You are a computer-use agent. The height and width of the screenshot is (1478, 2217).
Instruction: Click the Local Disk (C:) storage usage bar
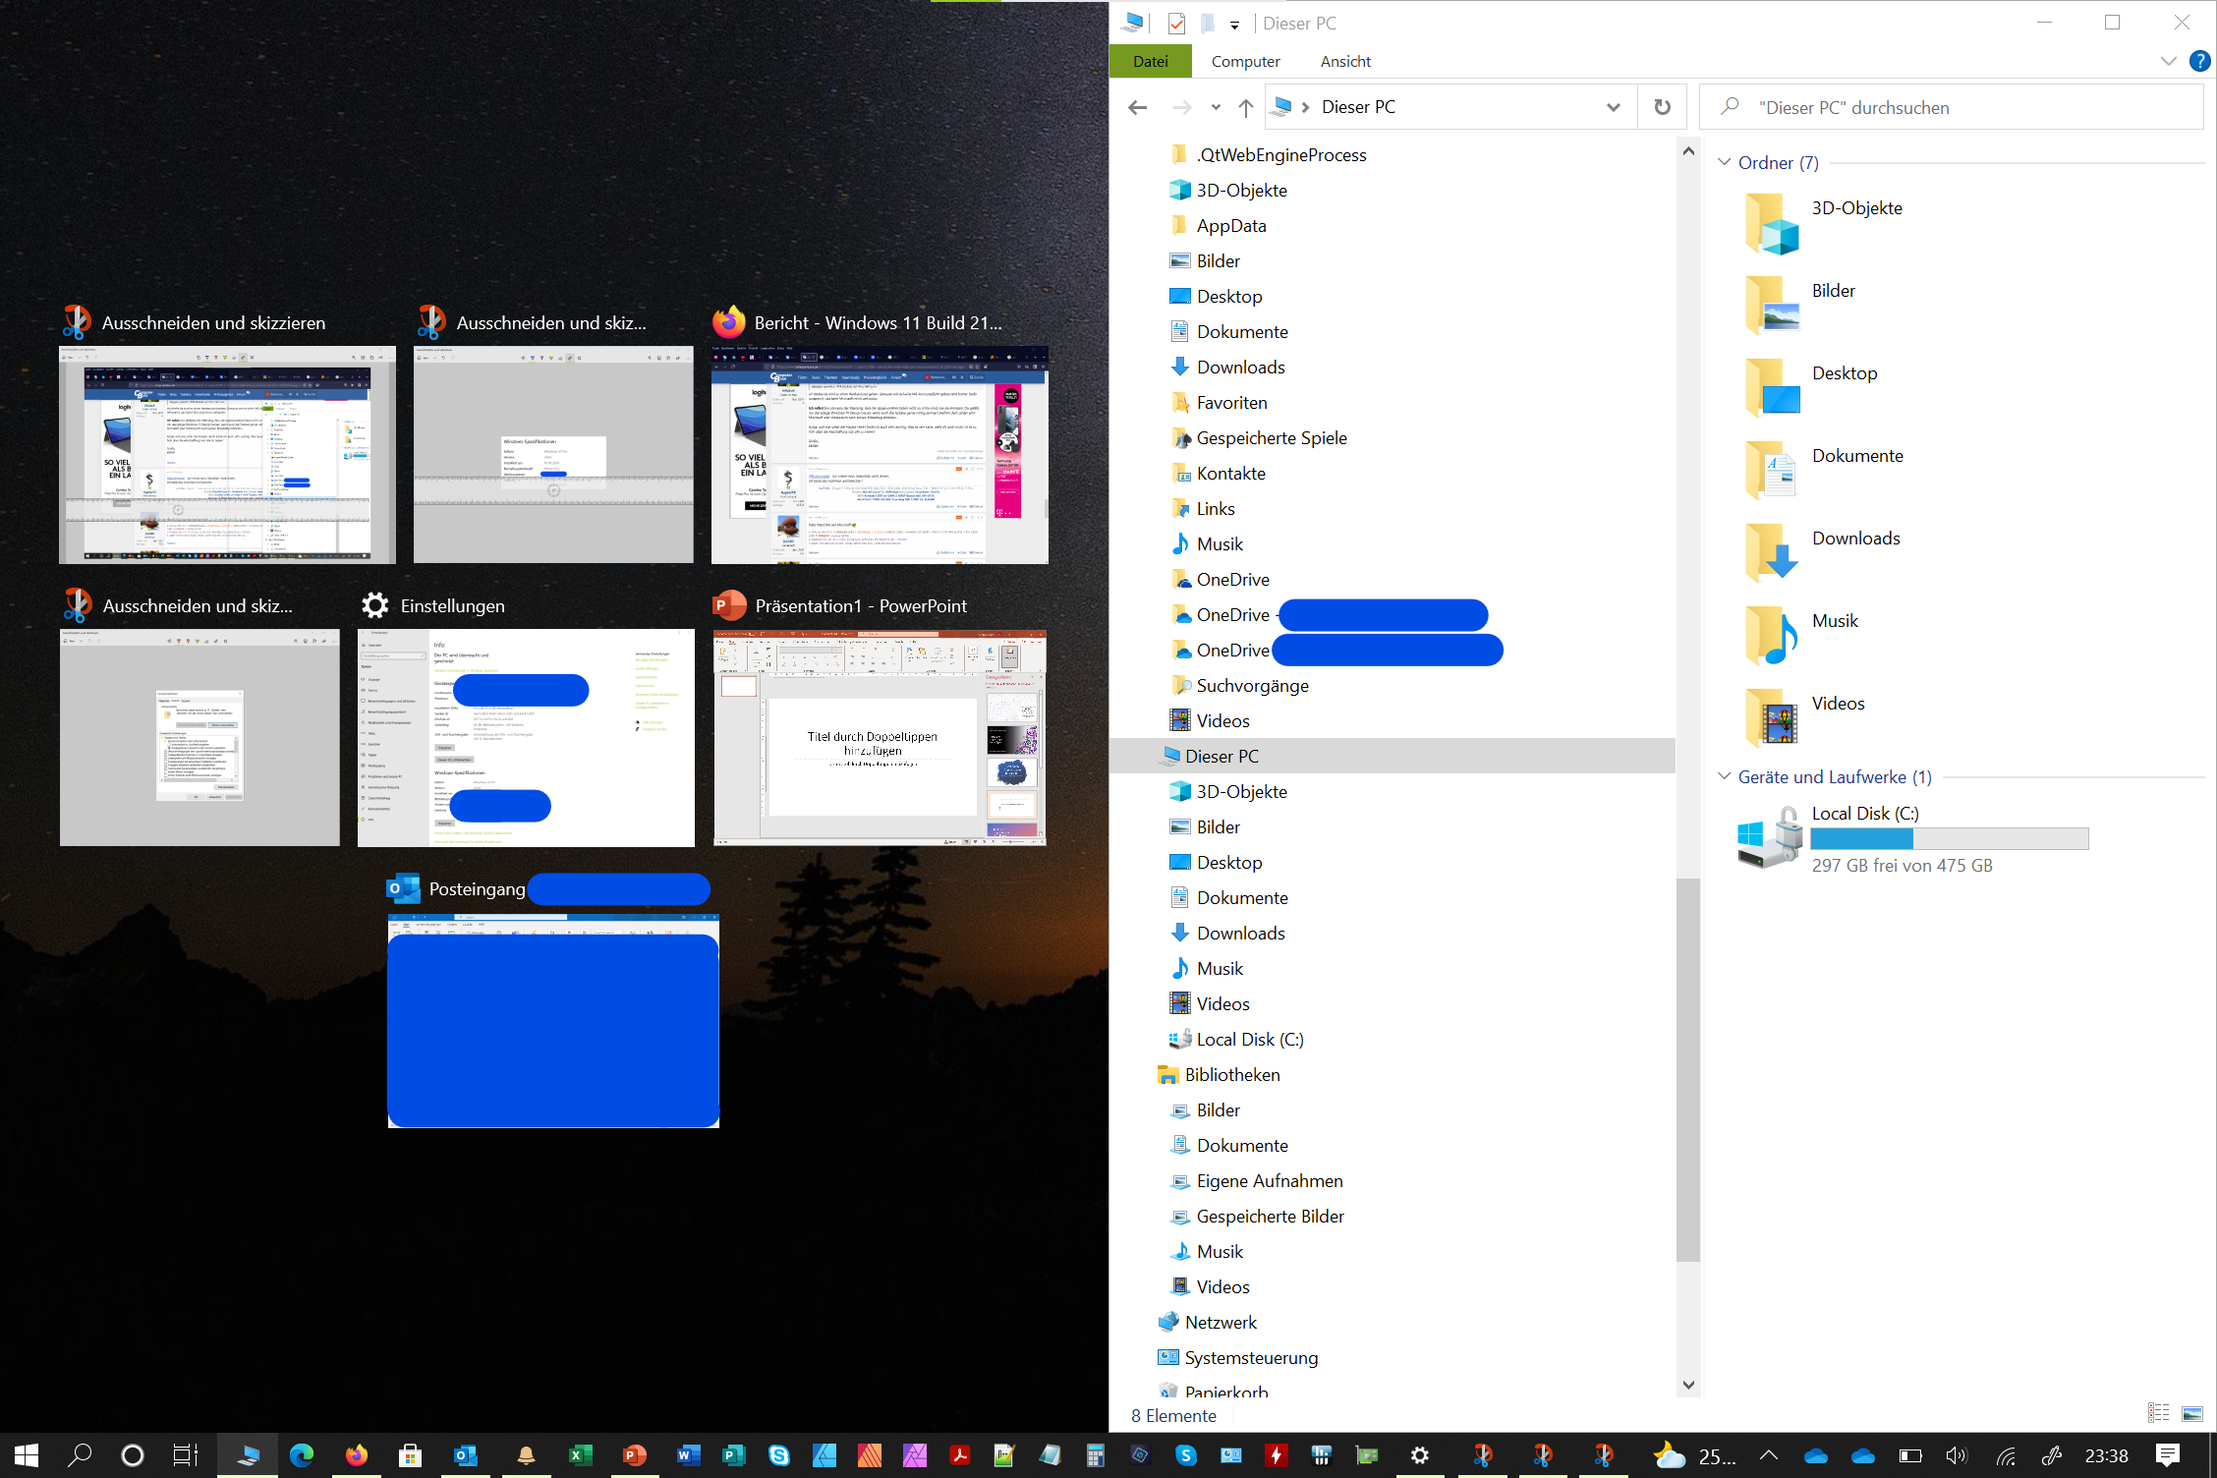click(x=1949, y=838)
